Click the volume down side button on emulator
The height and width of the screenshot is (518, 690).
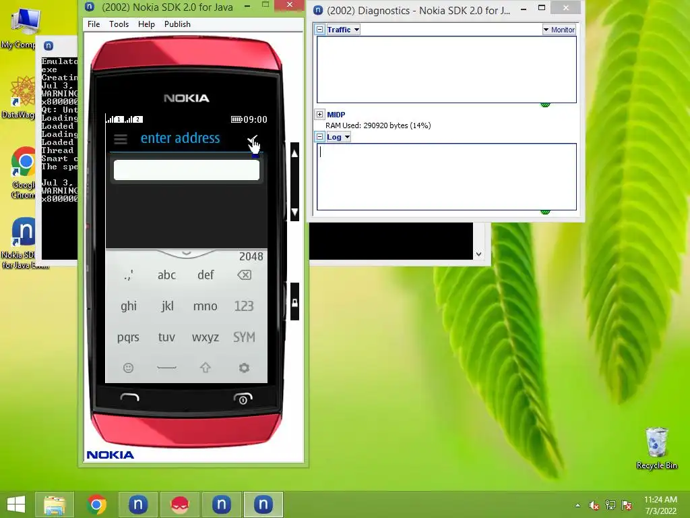(x=295, y=212)
